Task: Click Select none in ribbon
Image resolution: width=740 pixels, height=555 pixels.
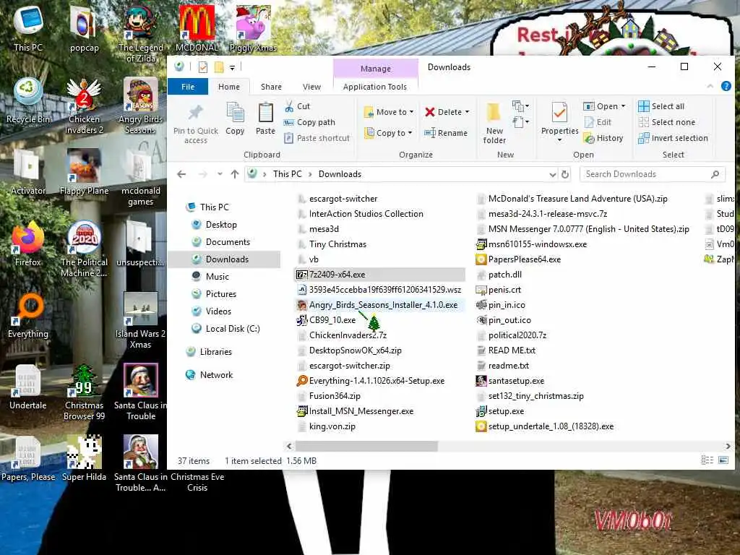Action: [666, 122]
